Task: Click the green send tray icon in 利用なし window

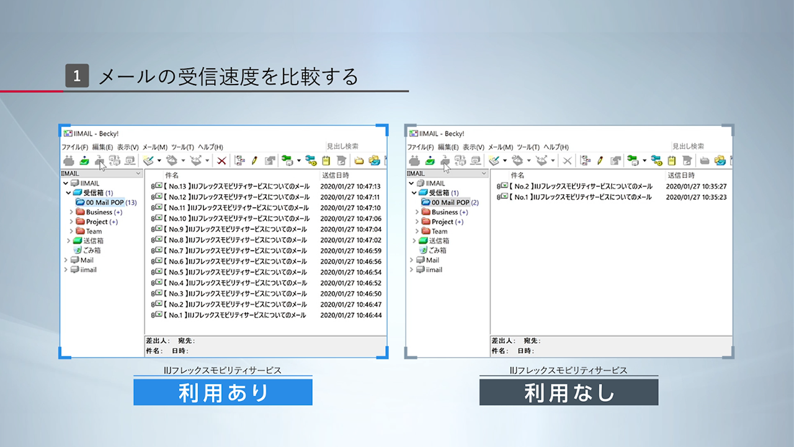Action: point(429,160)
